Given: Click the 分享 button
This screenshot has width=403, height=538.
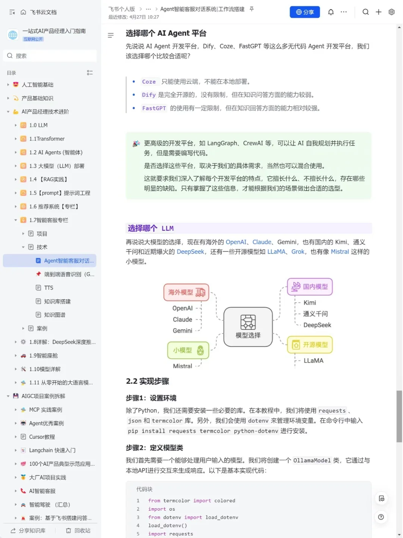Looking at the screenshot, I should 305,12.
